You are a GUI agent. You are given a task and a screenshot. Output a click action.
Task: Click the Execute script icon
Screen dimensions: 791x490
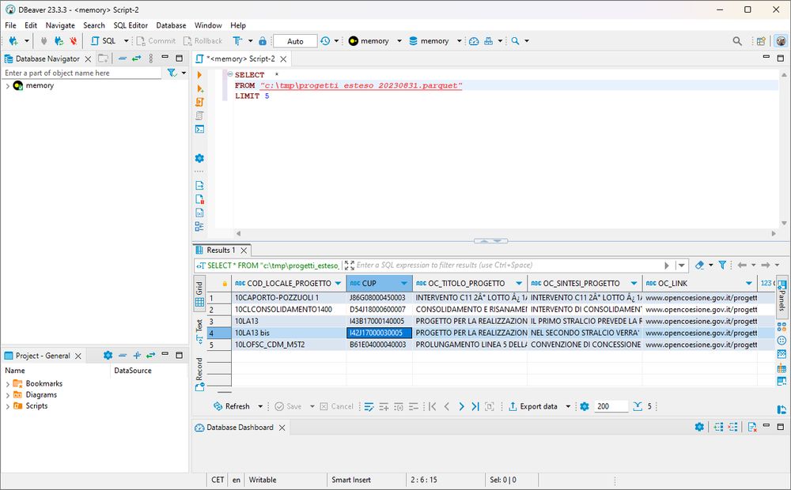pos(200,102)
